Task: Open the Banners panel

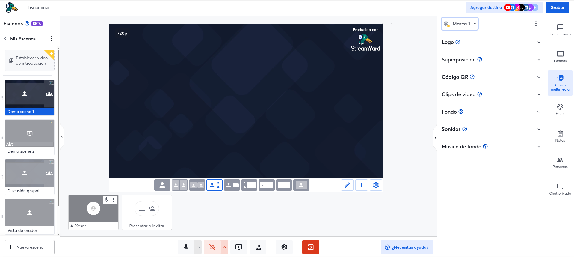Action: [560, 56]
